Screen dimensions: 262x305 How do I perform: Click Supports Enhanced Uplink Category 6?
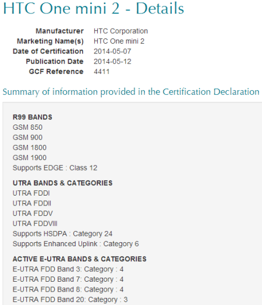[76, 244]
